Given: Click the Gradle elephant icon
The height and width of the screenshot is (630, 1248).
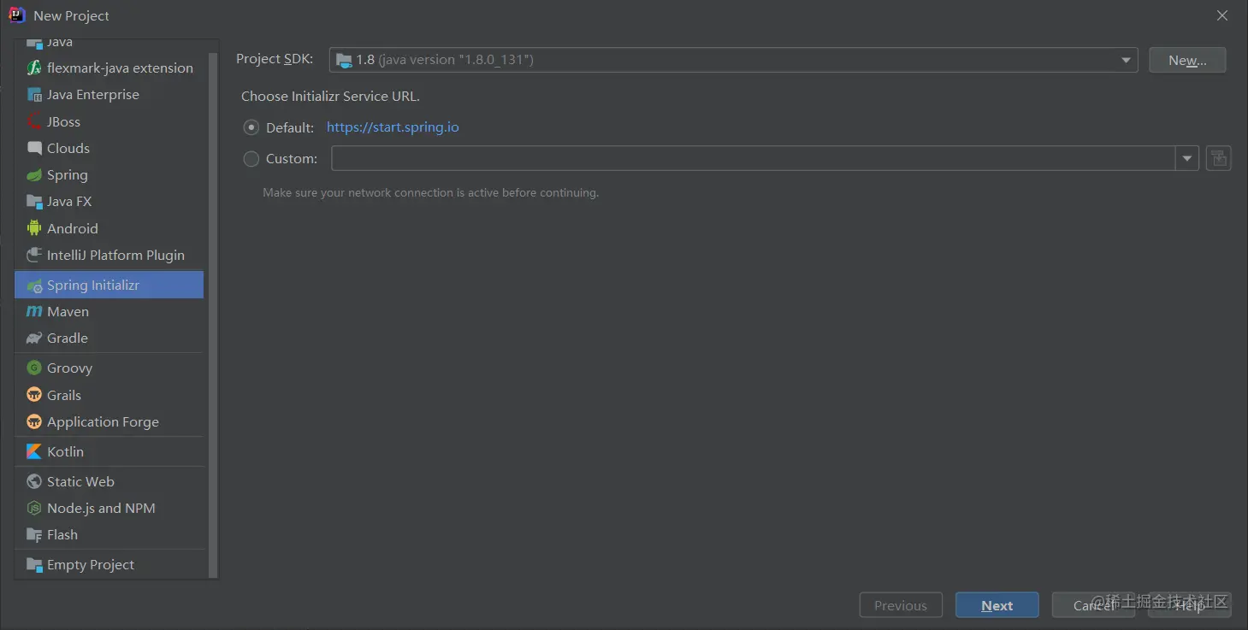Looking at the screenshot, I should 34,338.
